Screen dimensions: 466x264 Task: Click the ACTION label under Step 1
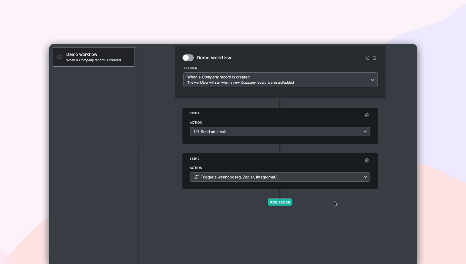pos(196,123)
